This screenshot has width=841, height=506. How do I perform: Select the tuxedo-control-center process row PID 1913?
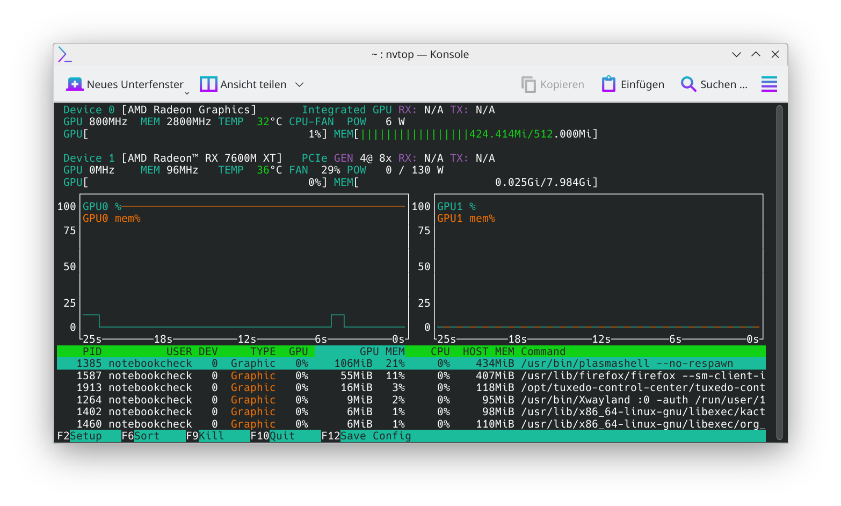411,388
